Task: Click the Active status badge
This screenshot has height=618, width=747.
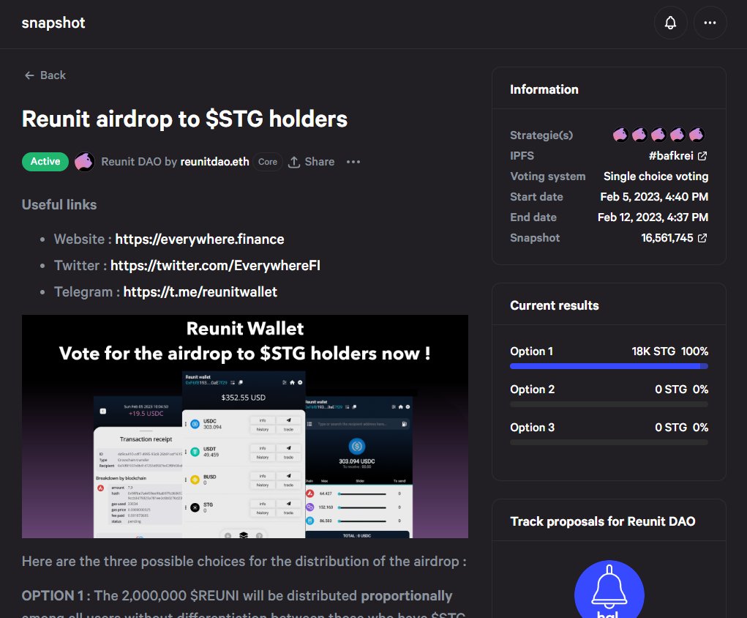Action: (45, 161)
